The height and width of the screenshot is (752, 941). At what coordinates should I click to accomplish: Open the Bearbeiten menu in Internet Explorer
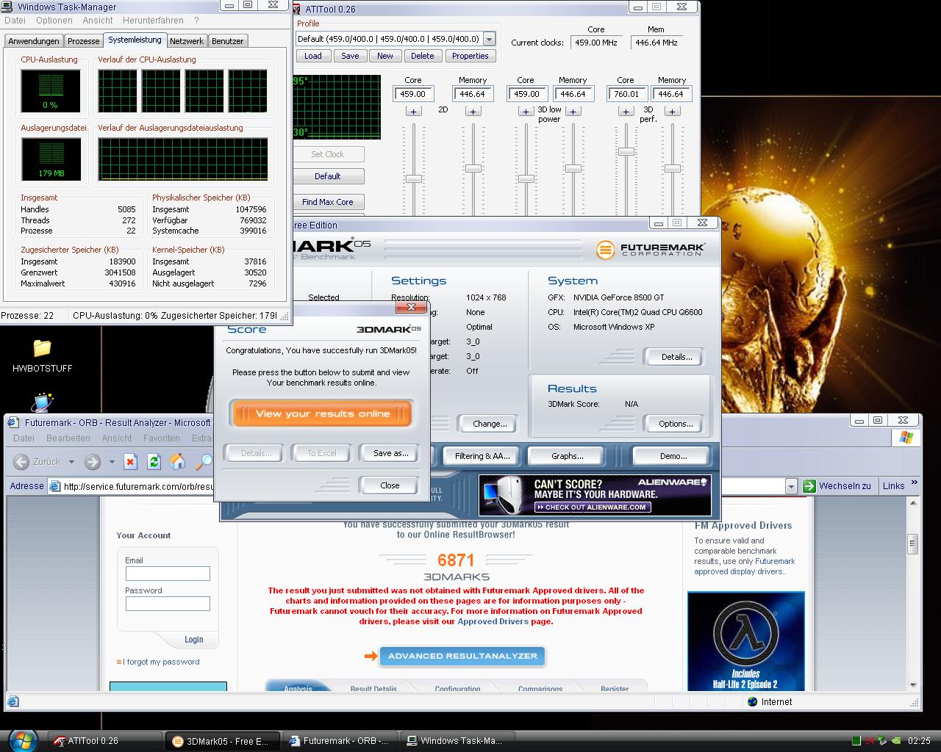(68, 438)
